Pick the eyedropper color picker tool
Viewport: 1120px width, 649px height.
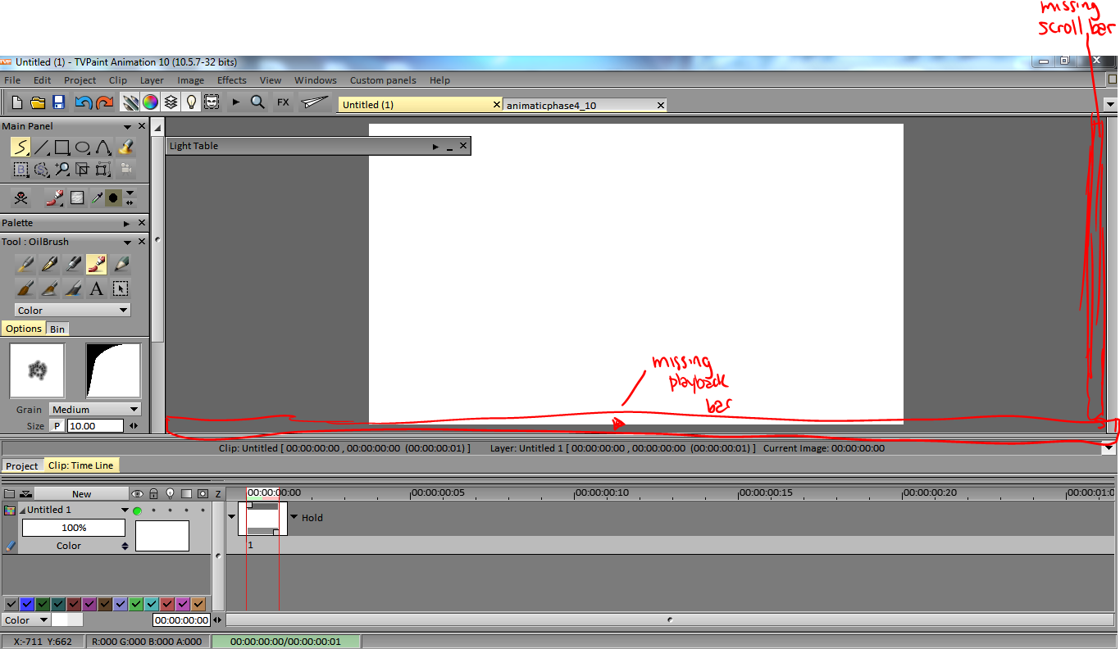click(97, 197)
